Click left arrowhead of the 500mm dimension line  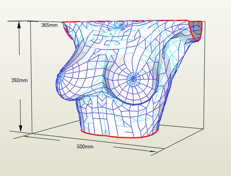coord(27,137)
